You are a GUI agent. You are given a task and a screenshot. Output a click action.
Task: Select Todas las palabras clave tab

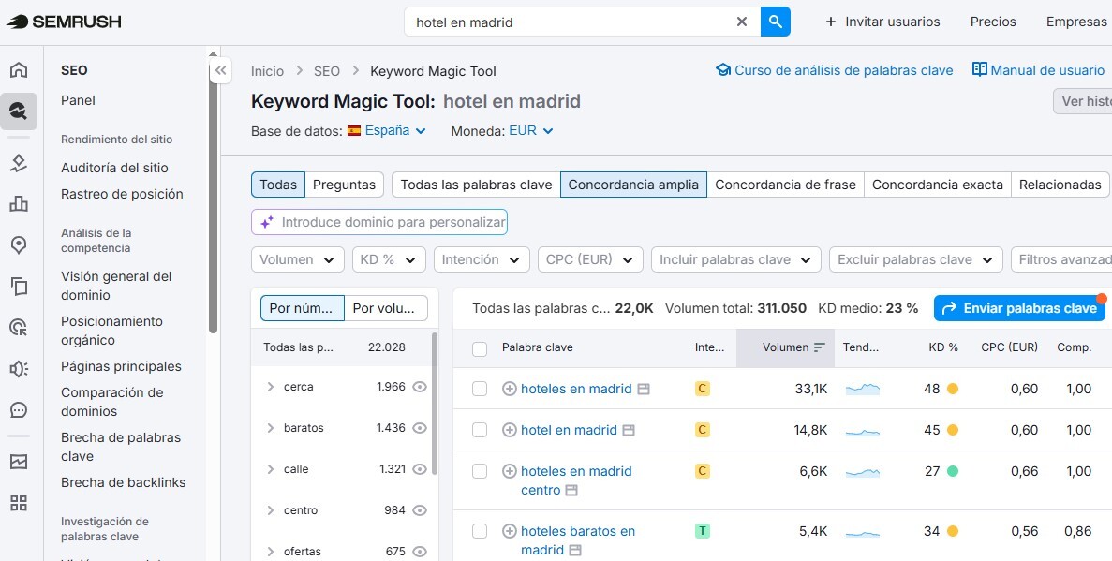(x=476, y=185)
